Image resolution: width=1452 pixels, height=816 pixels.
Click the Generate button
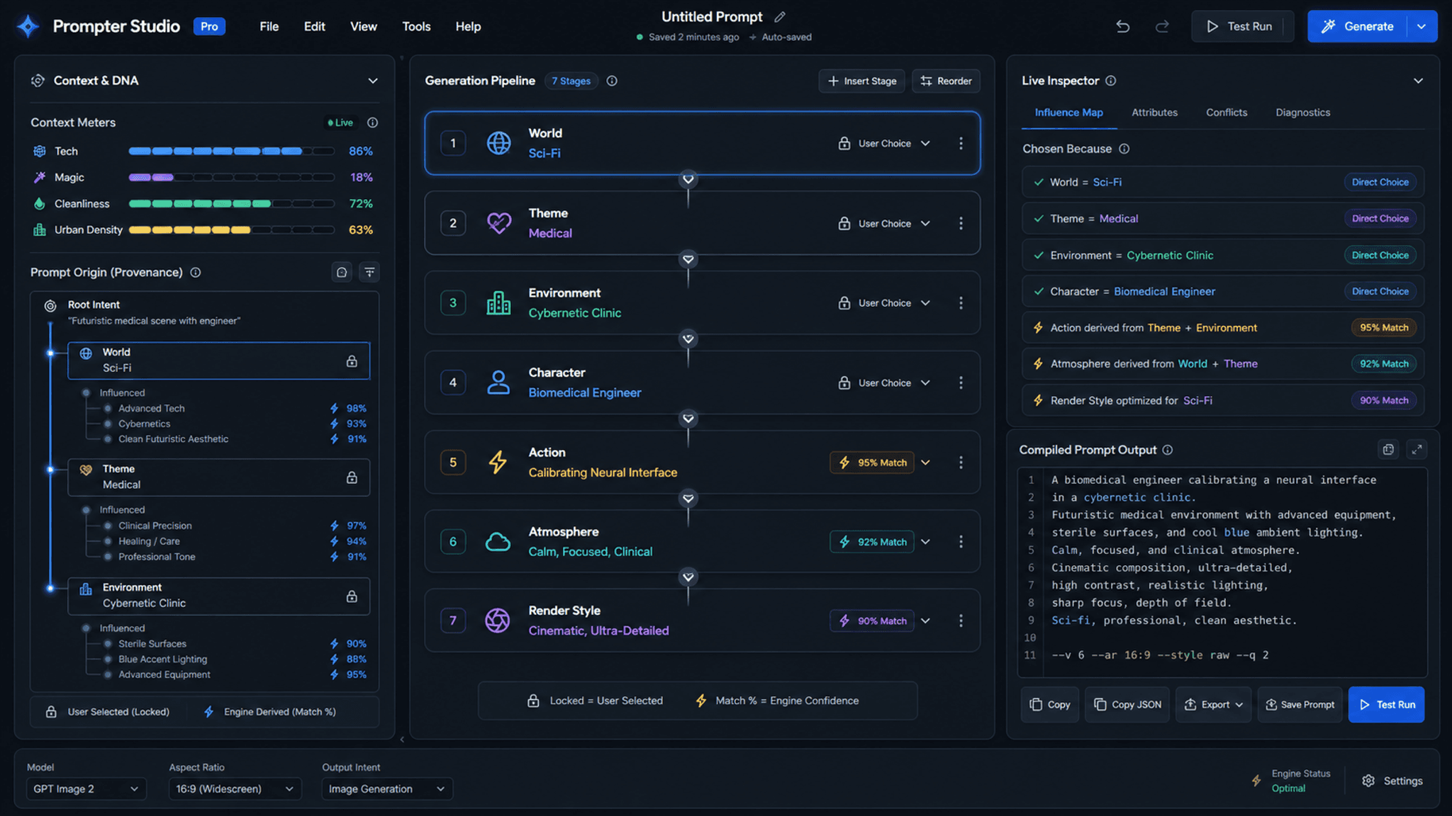[x=1358, y=26]
